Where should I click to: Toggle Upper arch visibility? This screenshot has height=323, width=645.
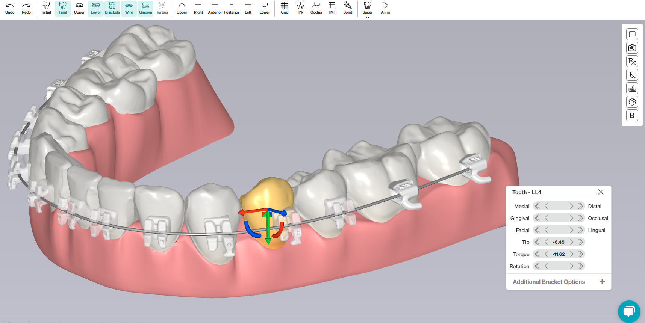point(79,8)
